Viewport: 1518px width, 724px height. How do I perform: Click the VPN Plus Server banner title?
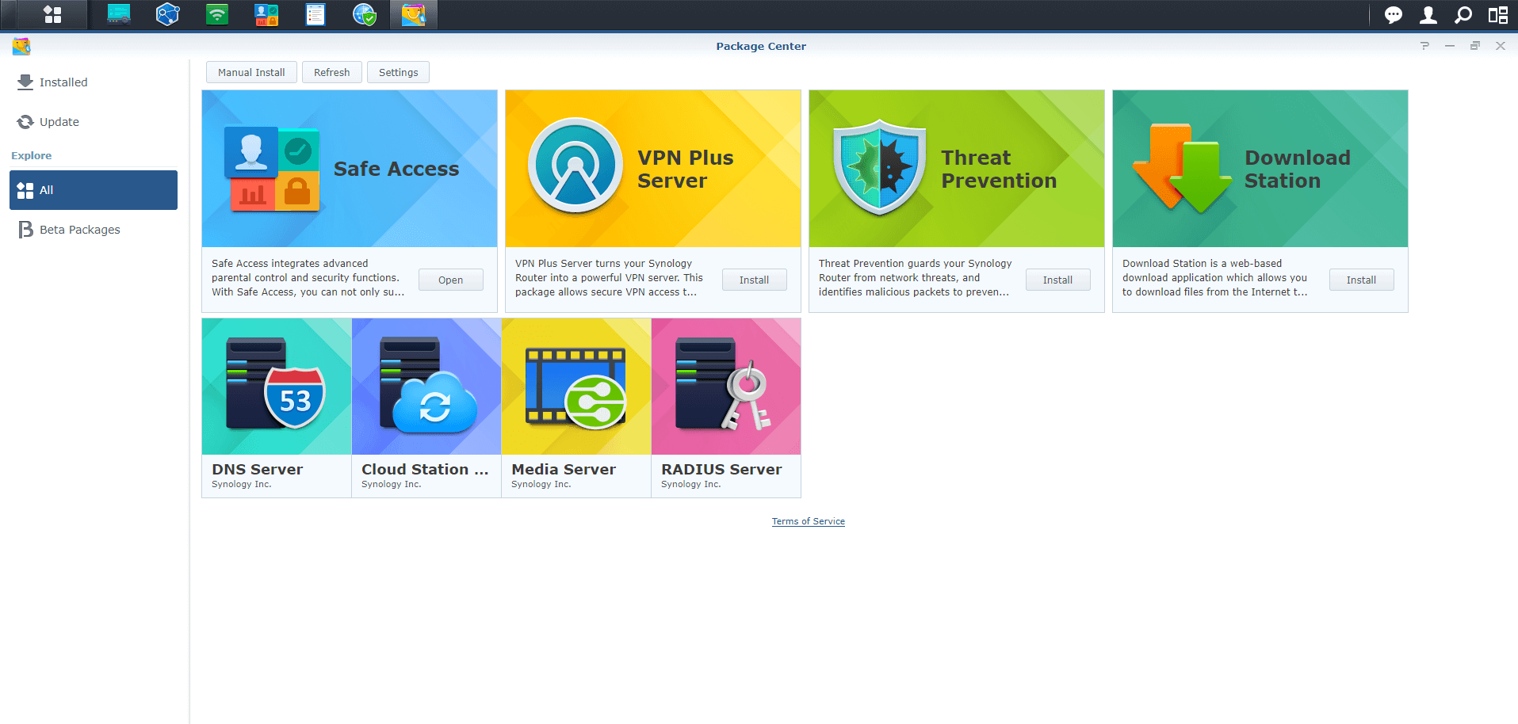tap(686, 169)
